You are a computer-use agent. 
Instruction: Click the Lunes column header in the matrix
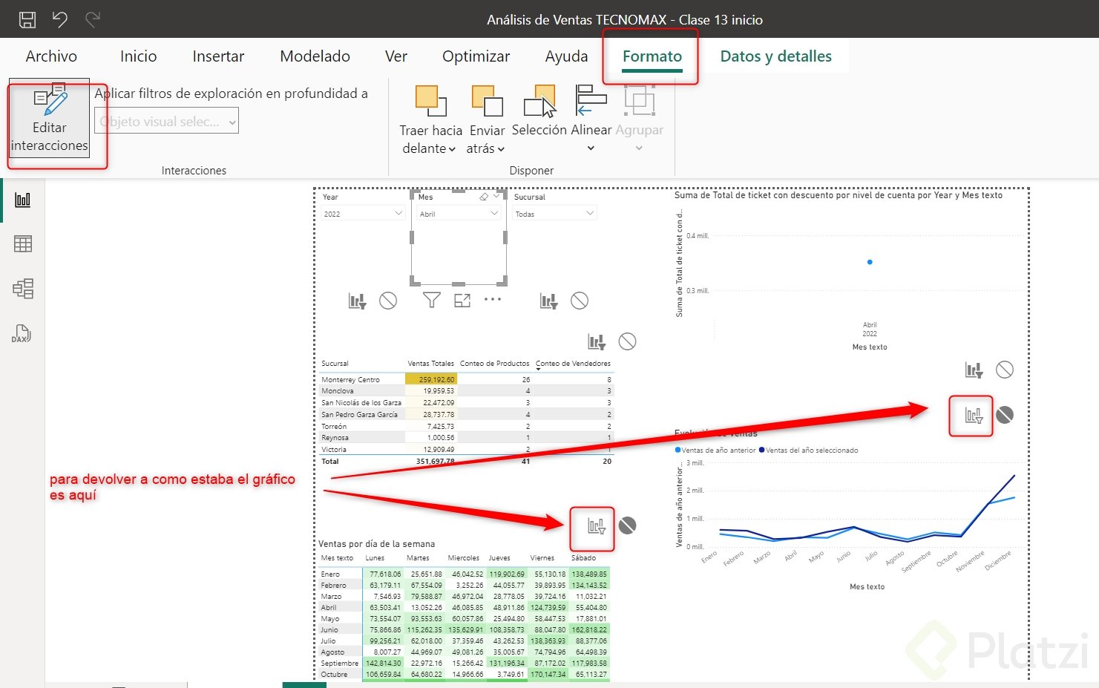tap(375, 558)
